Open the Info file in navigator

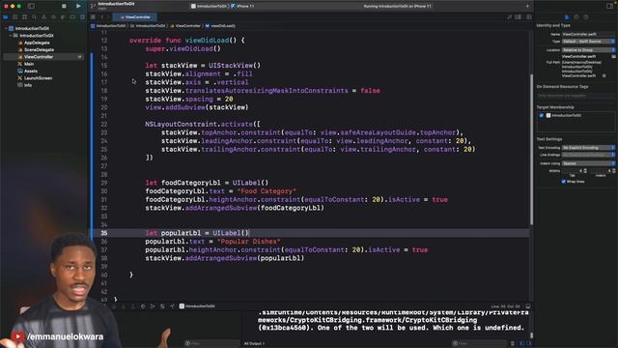(x=25, y=85)
